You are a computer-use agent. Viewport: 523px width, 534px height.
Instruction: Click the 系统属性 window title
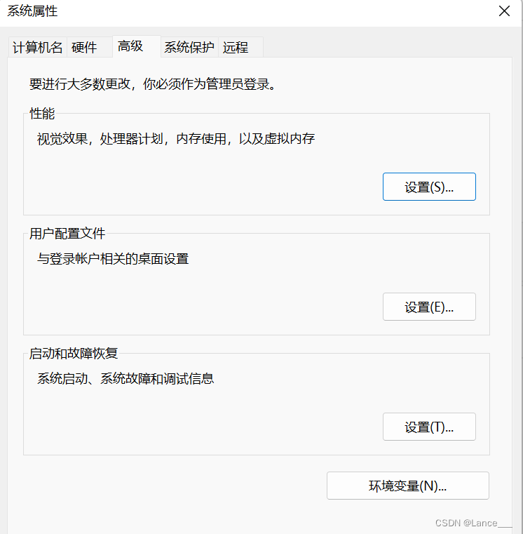pyautogui.click(x=32, y=11)
